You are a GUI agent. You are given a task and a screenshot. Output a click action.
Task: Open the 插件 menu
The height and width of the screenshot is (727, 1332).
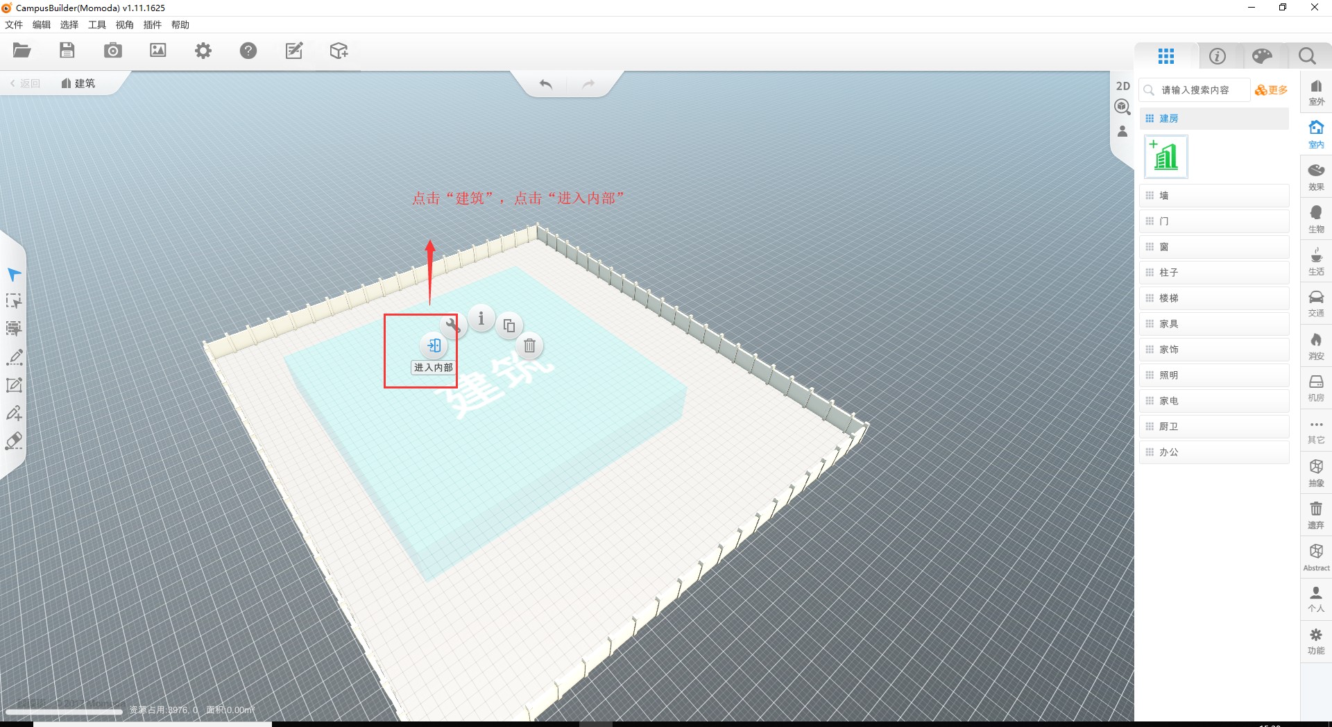pos(153,25)
